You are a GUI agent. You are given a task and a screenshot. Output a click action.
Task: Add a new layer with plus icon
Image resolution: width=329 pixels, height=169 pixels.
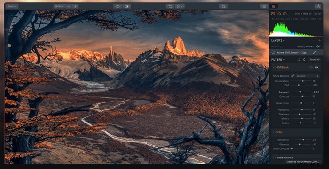319,40
